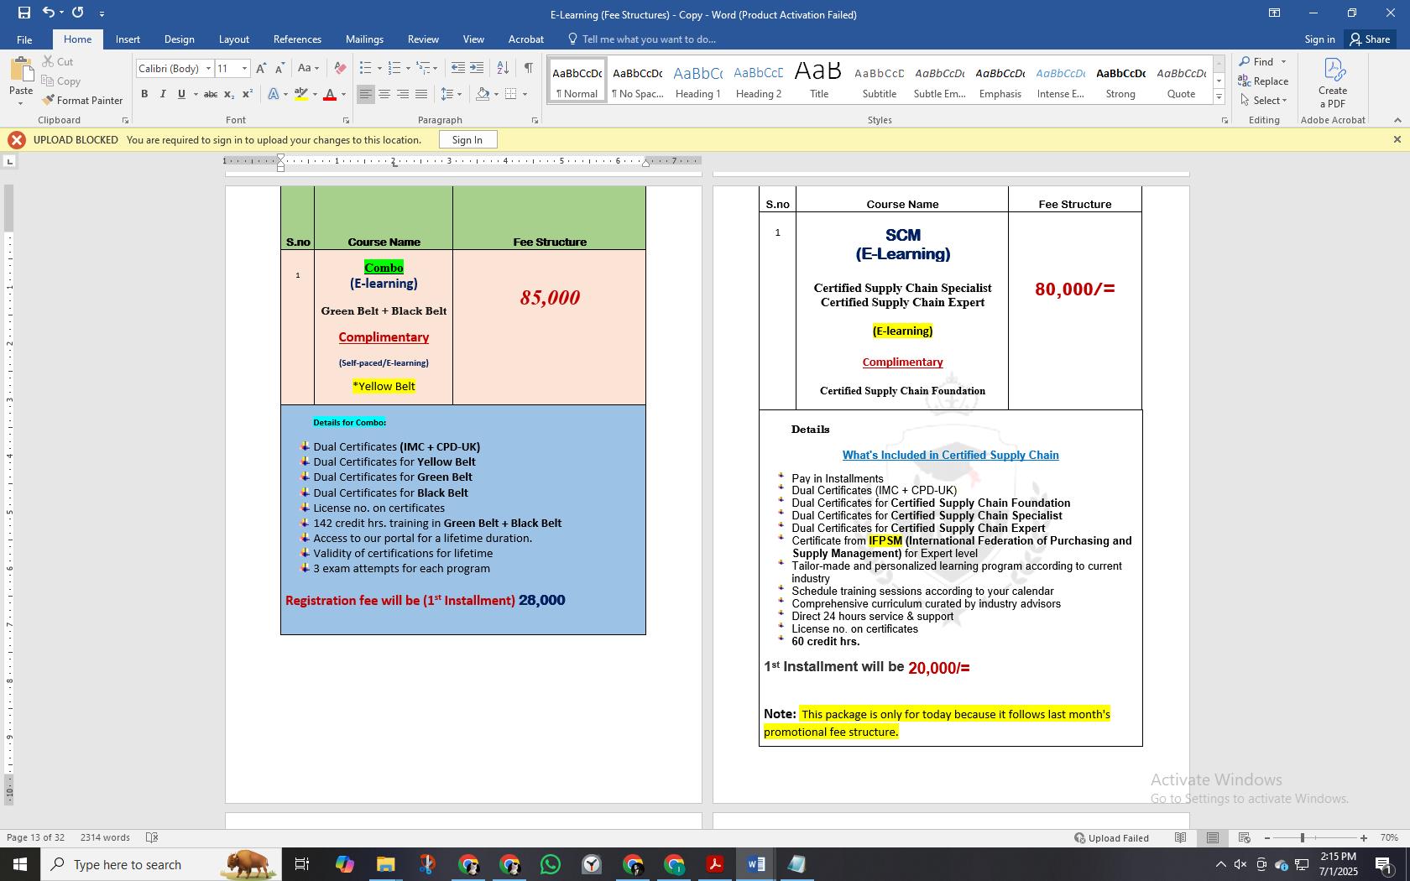The width and height of the screenshot is (1410, 881).
Task: Open the File menu
Action: tap(24, 39)
